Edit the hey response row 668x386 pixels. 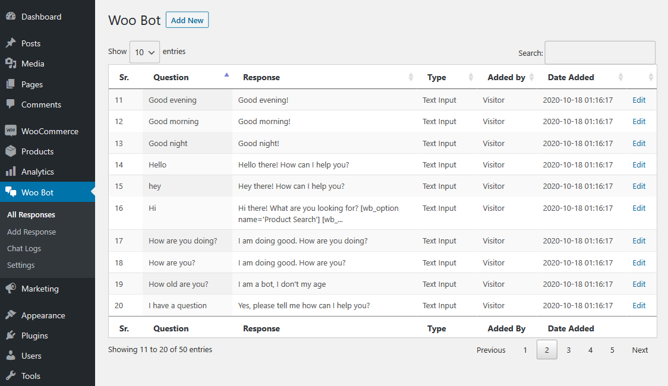tap(639, 186)
